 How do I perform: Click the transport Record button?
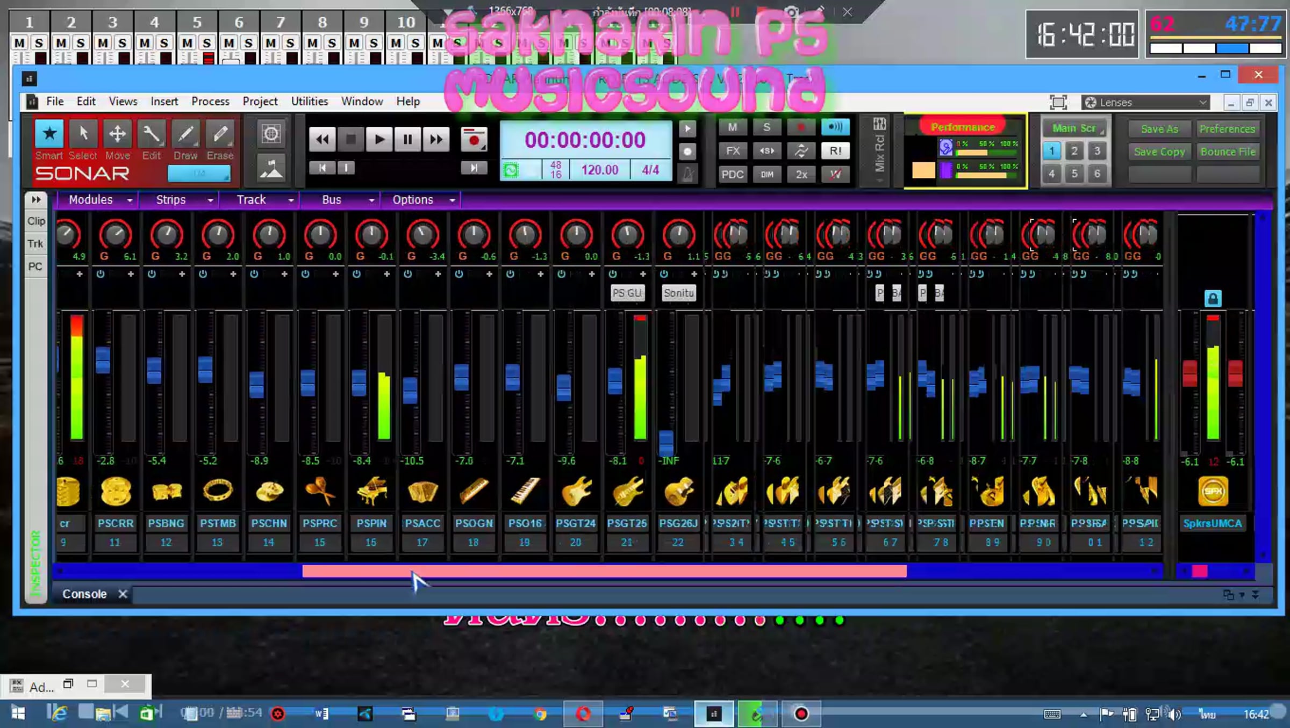(x=474, y=140)
